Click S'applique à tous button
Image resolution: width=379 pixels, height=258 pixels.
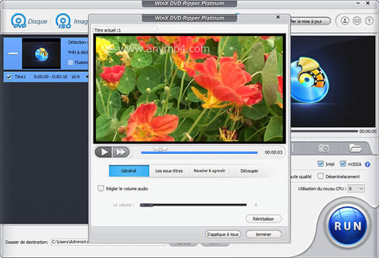point(223,234)
